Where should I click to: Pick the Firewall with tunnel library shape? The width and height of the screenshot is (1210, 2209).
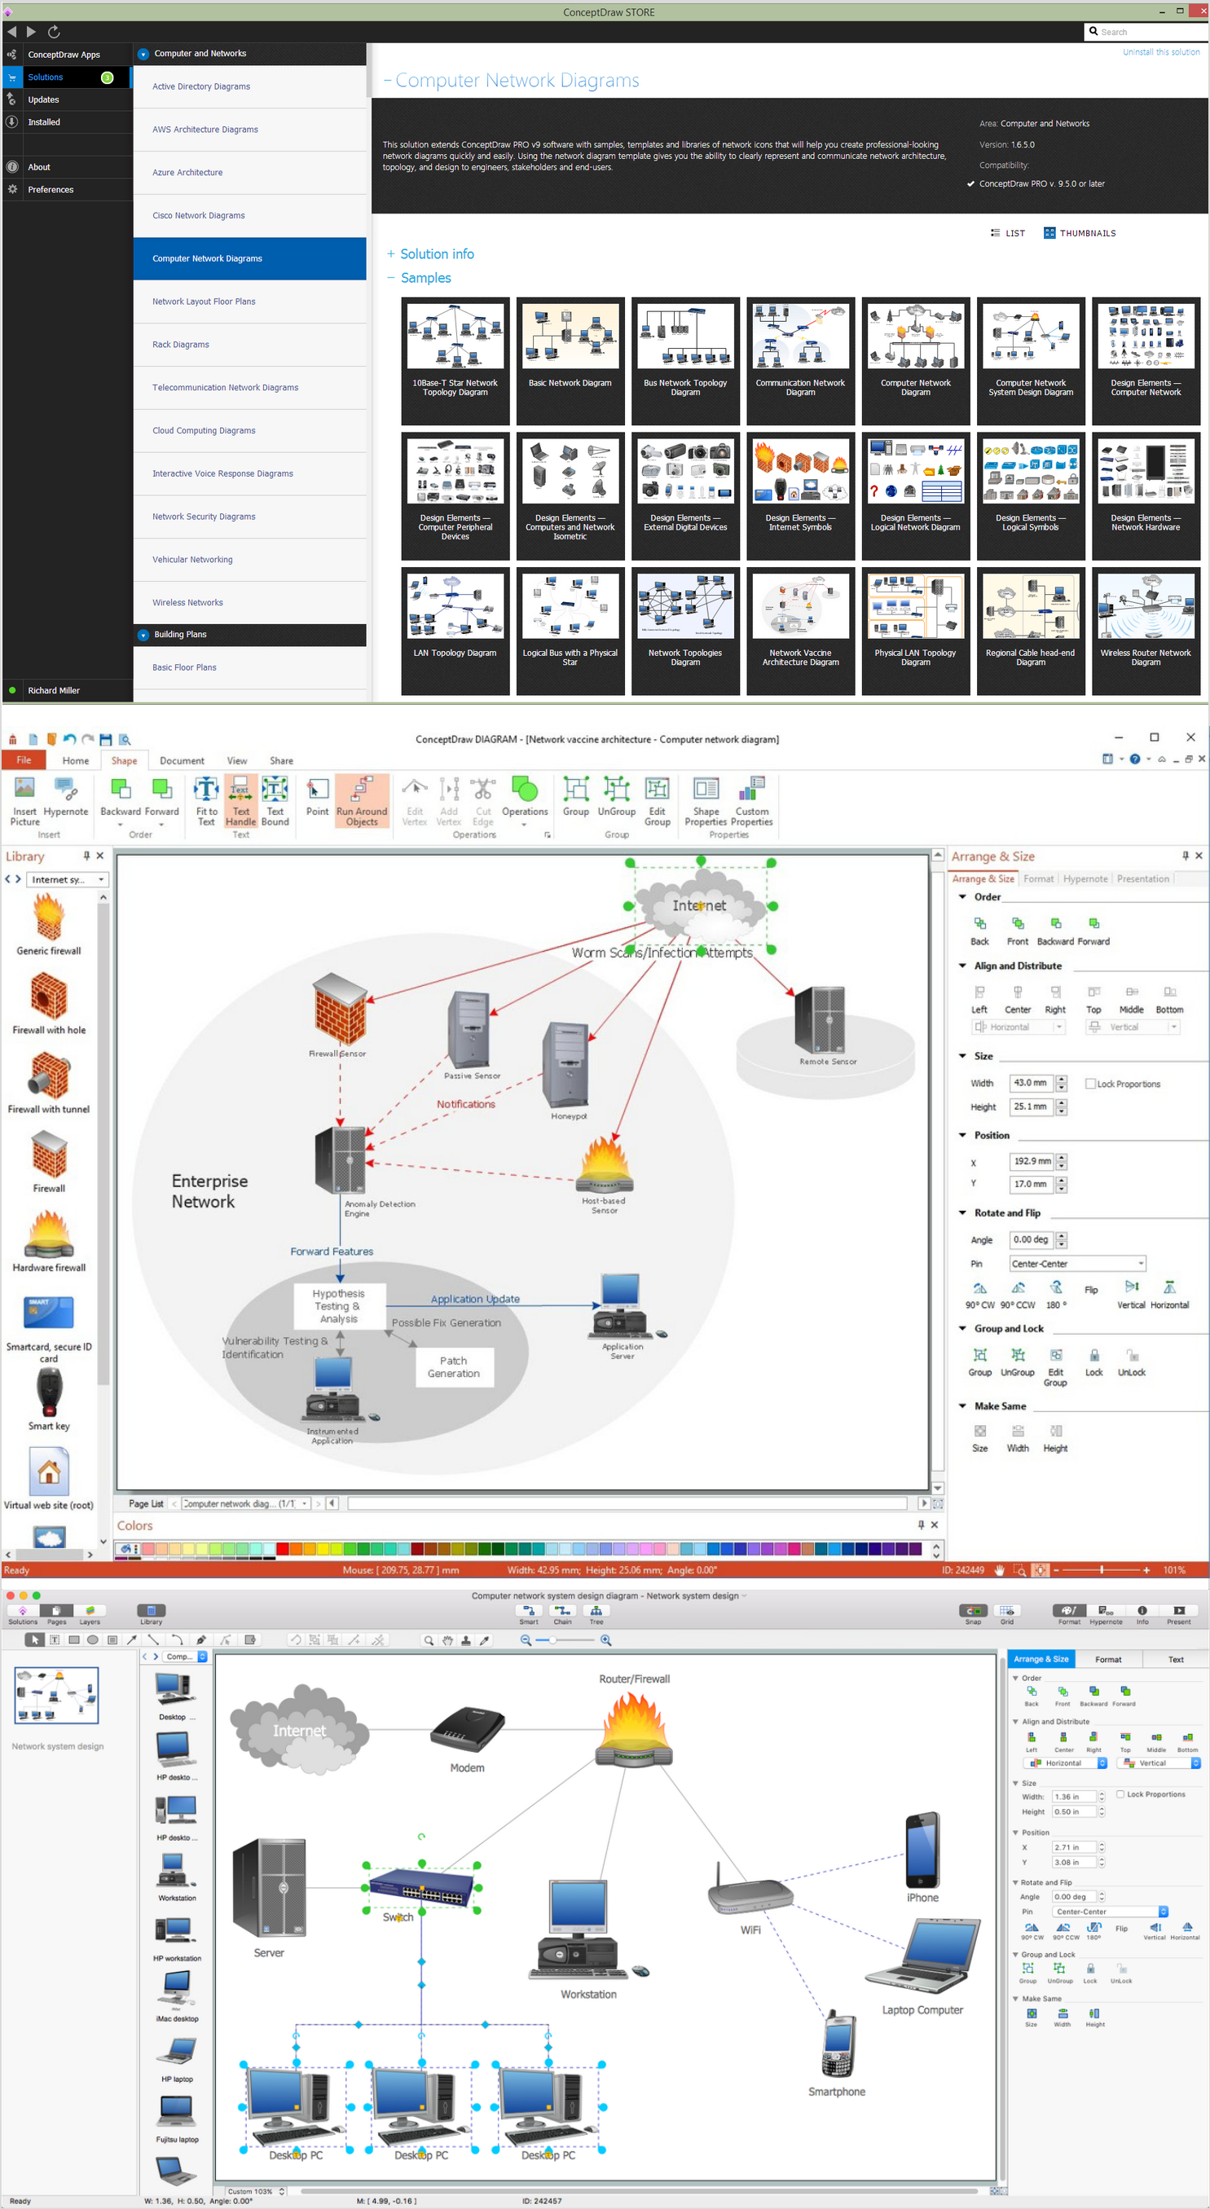(49, 1081)
